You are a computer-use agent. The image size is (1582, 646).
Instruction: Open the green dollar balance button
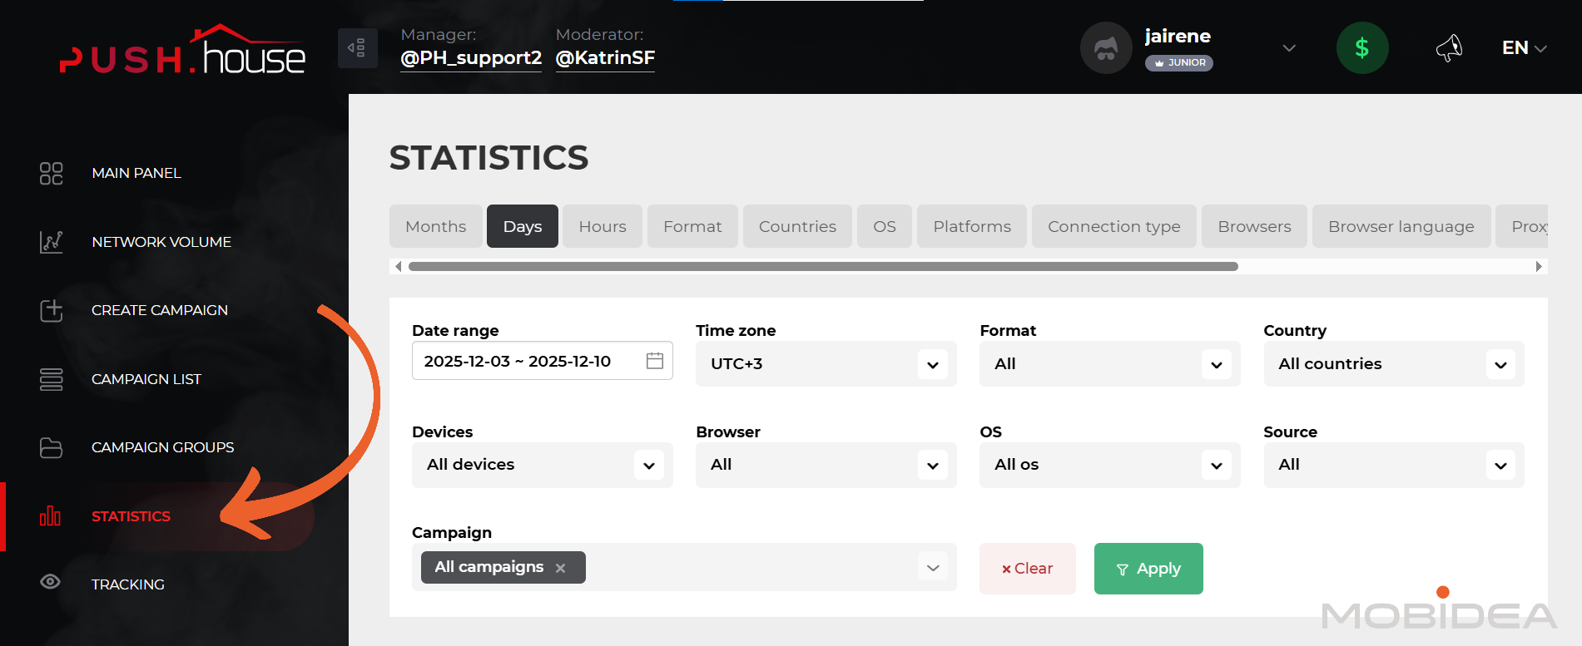[1362, 48]
